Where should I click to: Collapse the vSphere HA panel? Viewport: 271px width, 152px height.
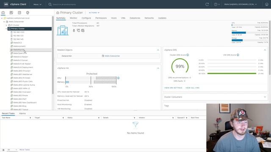coord(158,68)
